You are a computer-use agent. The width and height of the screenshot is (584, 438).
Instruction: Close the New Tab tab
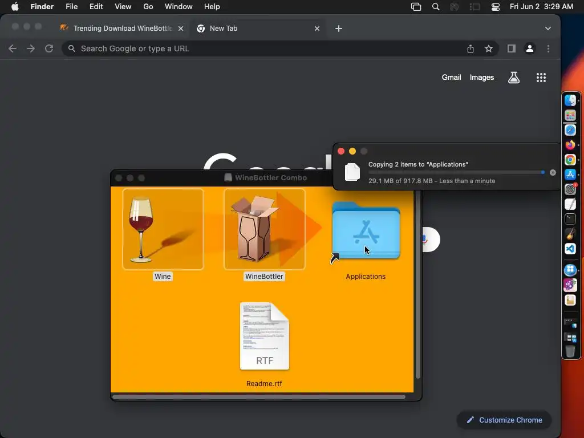317,29
